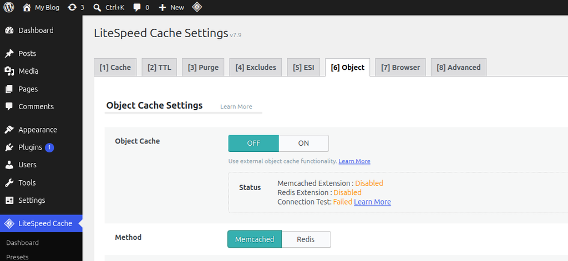The height and width of the screenshot is (261, 568).
Task: Click the Tools wrench icon
Action: [9, 183]
